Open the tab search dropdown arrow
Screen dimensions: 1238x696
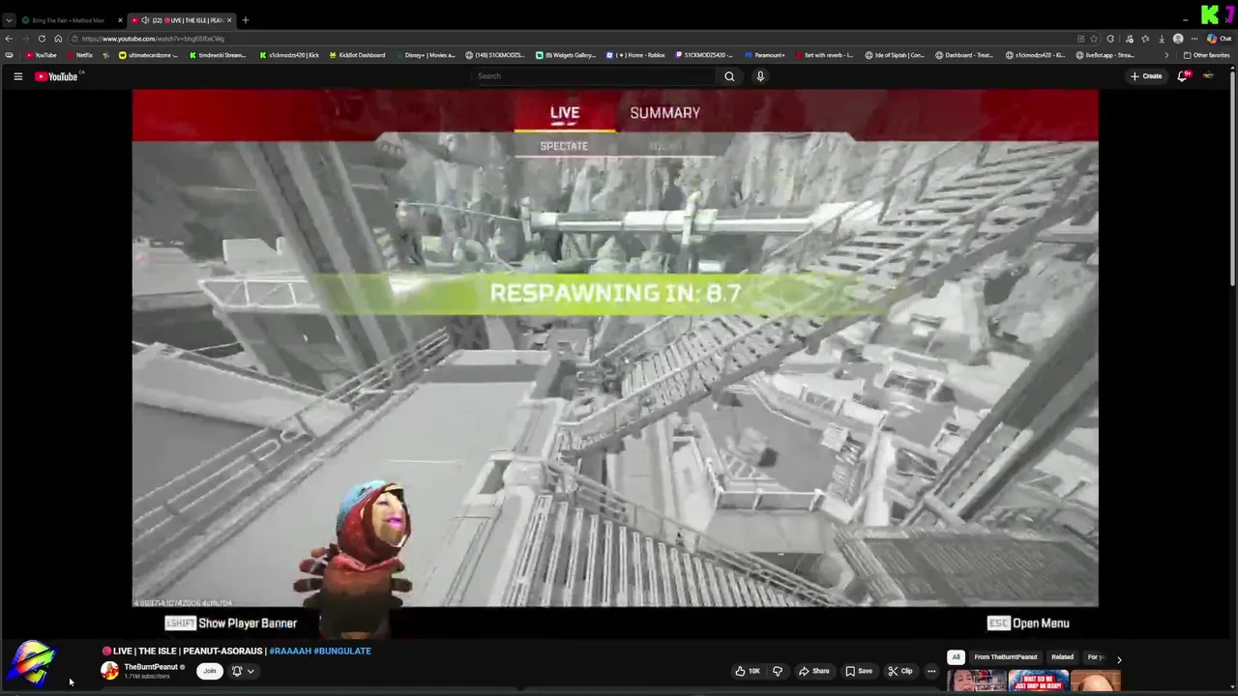9,20
